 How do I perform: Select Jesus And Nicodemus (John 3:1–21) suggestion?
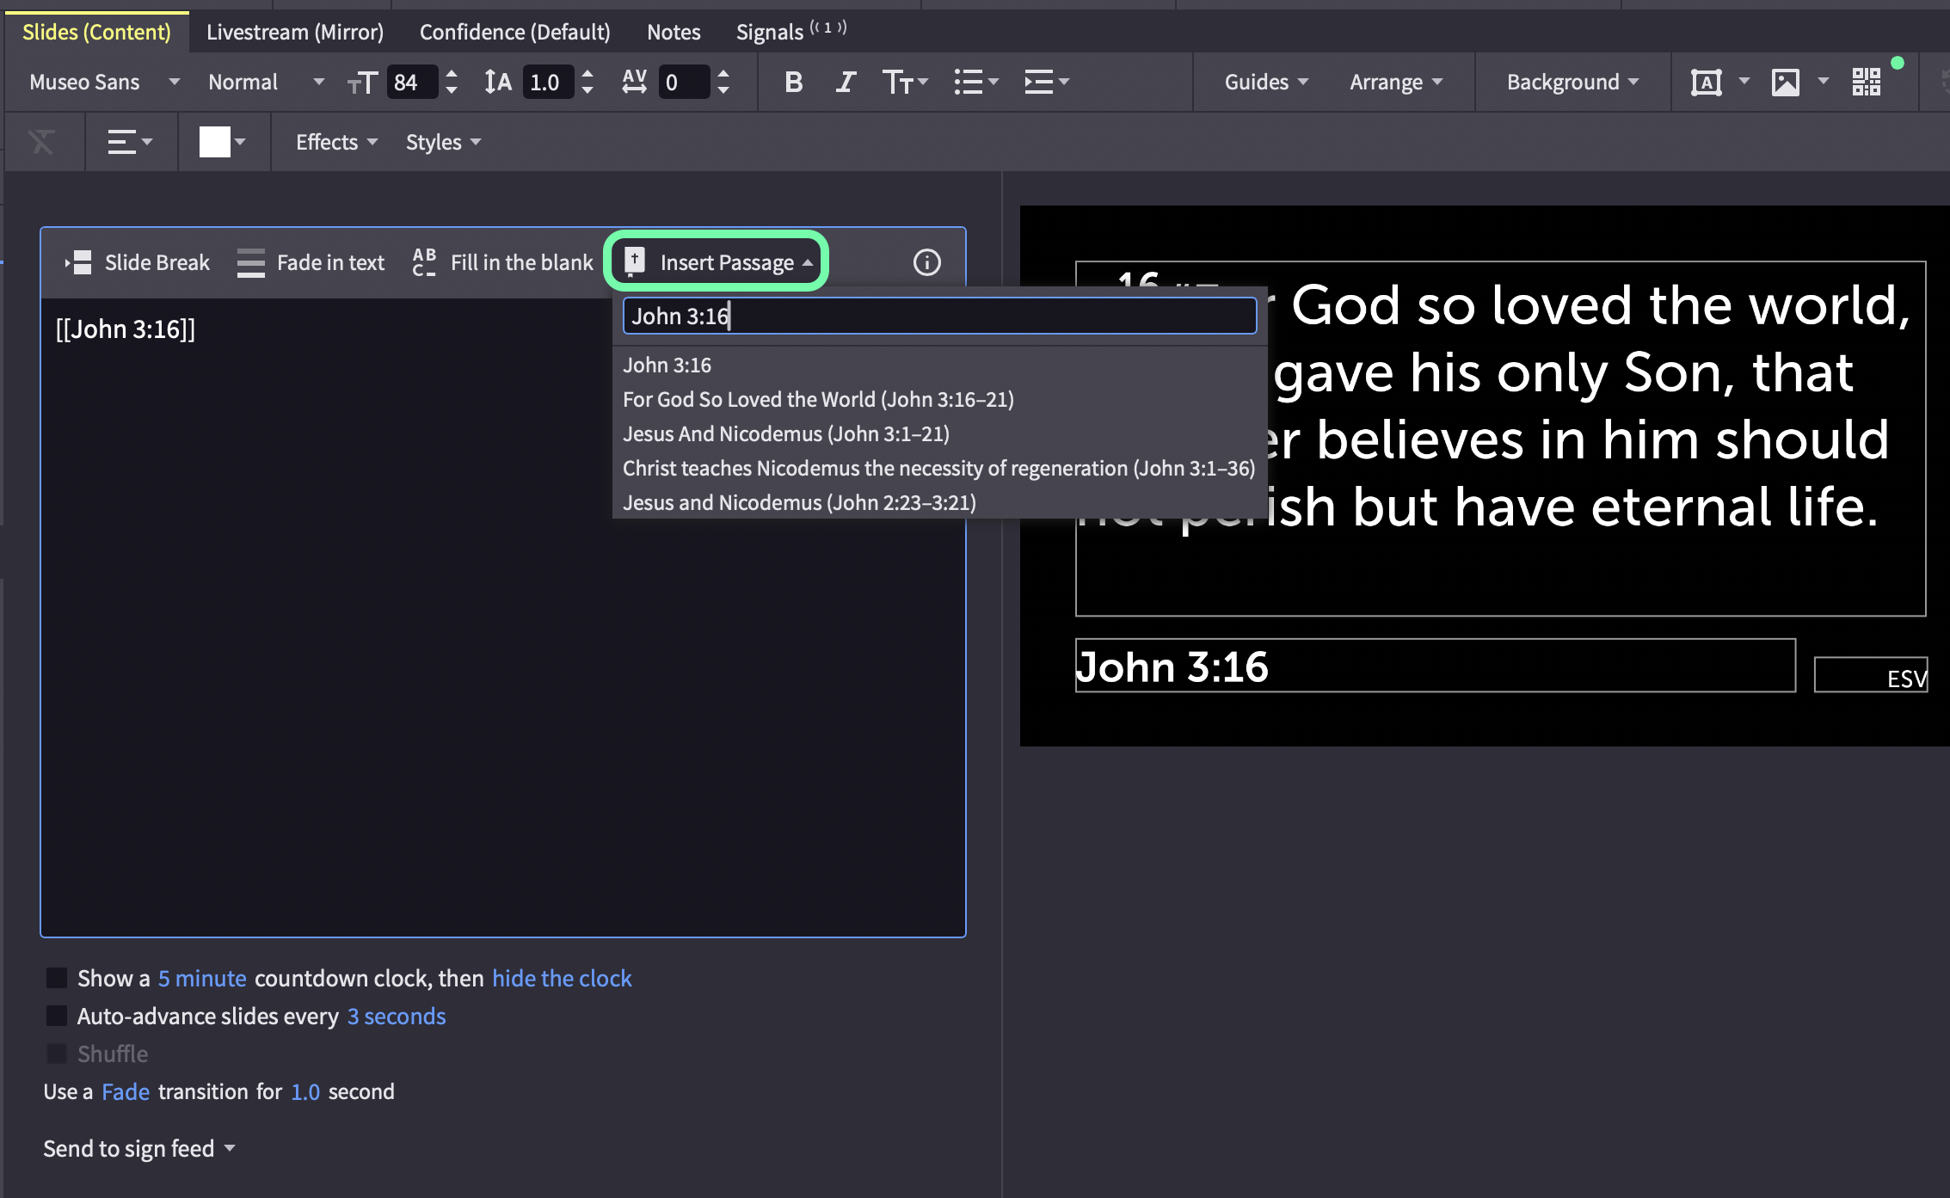point(938,433)
